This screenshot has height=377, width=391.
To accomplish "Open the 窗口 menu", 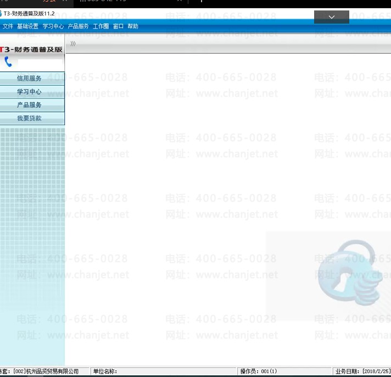I will (118, 26).
